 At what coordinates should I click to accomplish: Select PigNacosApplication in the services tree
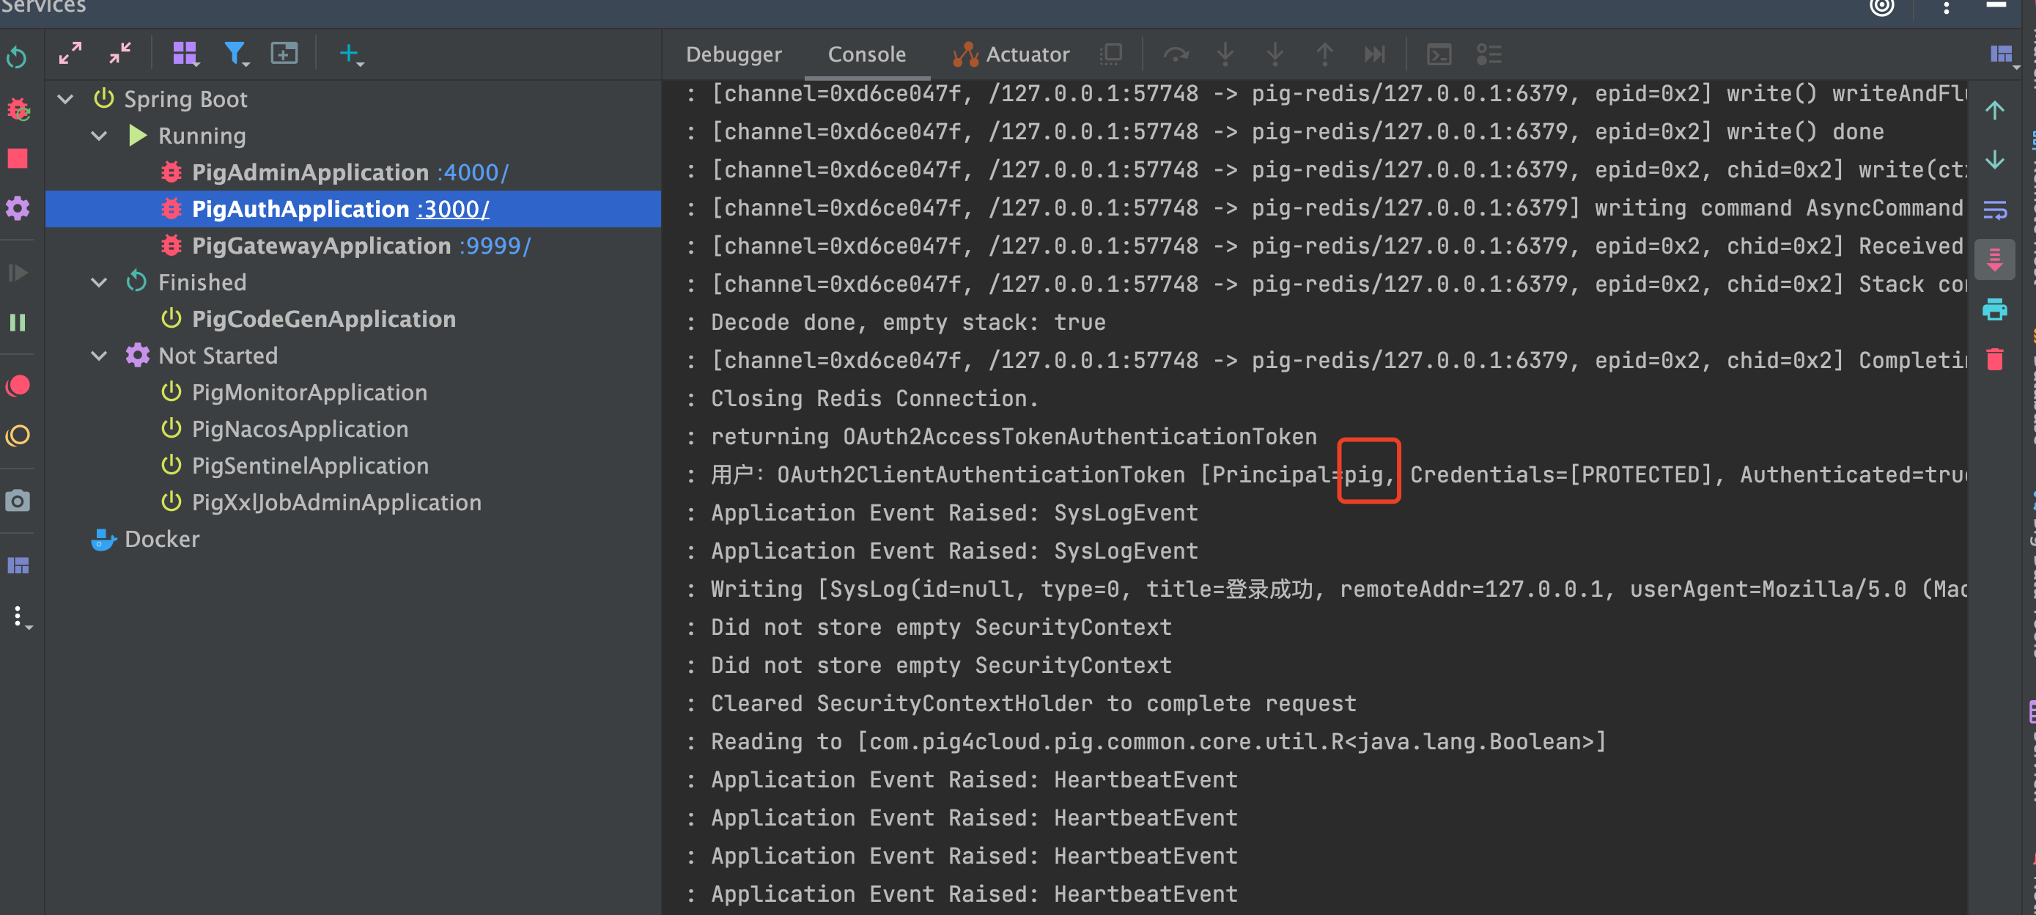click(x=300, y=429)
